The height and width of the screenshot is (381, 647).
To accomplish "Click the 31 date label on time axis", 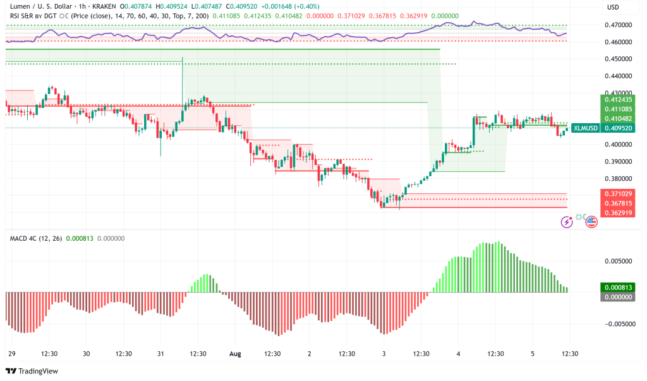I will point(160,354).
